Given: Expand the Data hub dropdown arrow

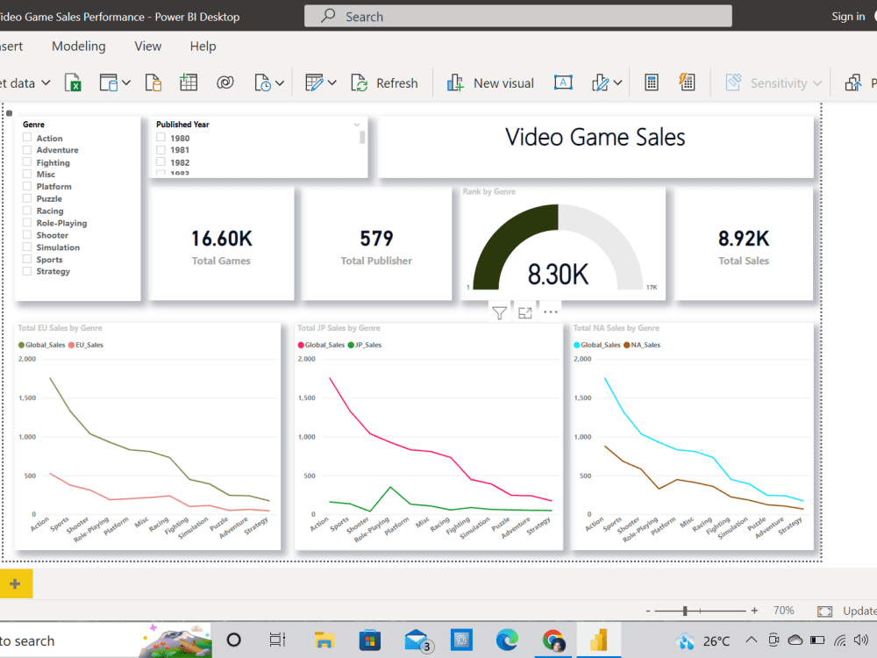Looking at the screenshot, I should (126, 82).
